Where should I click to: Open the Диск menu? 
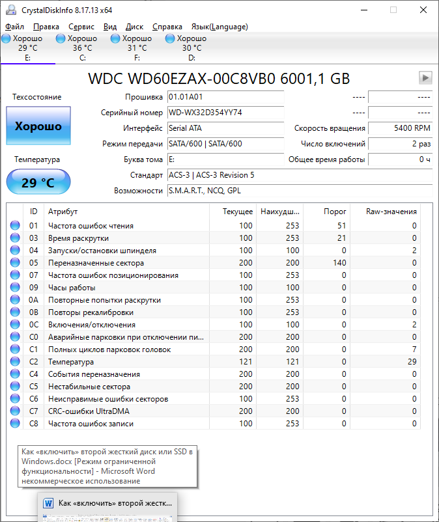click(x=134, y=27)
